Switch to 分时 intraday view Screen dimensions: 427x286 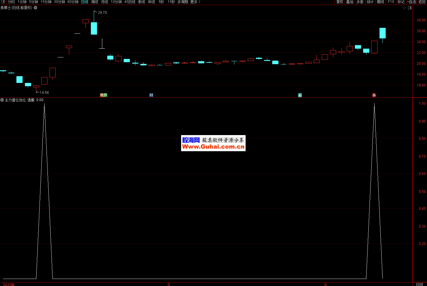11,2
